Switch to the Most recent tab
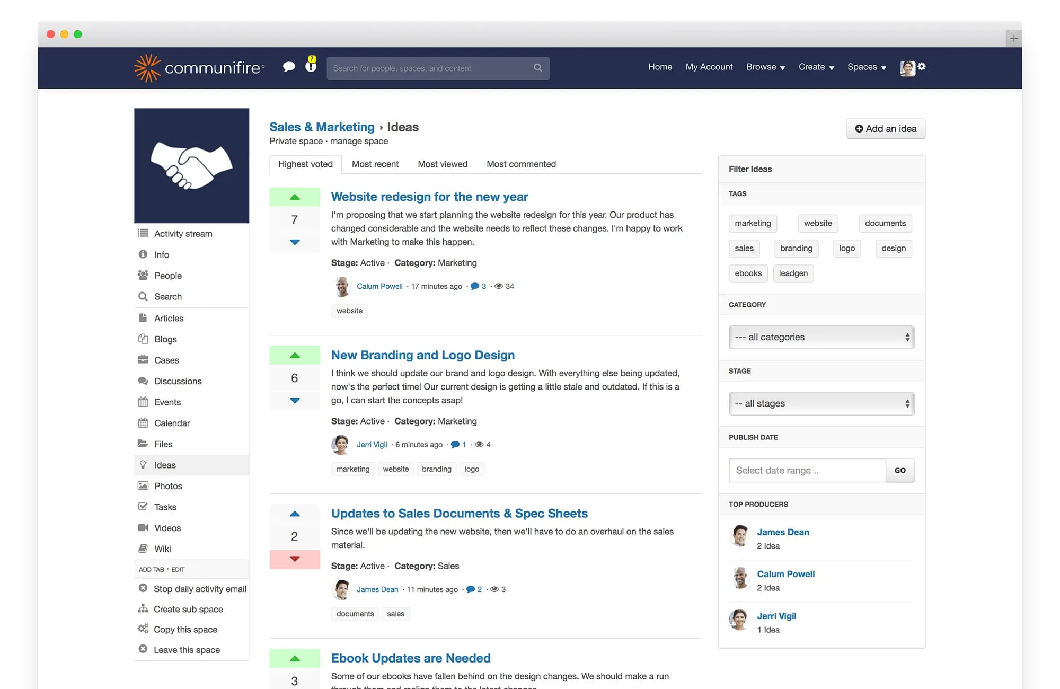This screenshot has width=1060, height=689. [x=375, y=164]
